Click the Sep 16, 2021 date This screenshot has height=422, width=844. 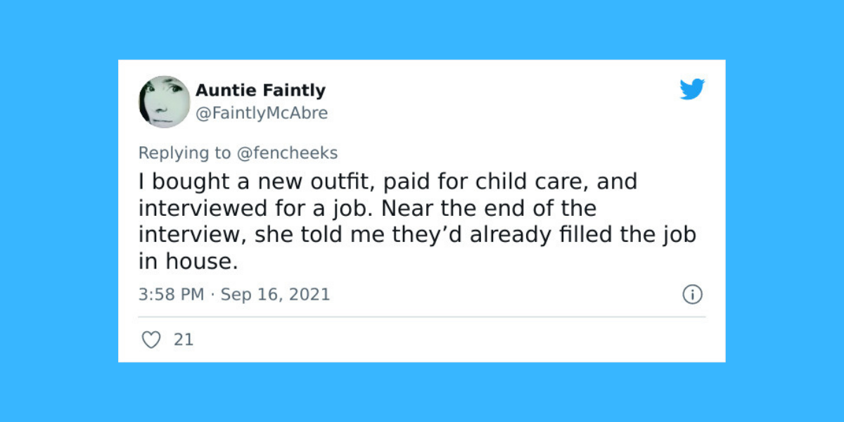275,294
